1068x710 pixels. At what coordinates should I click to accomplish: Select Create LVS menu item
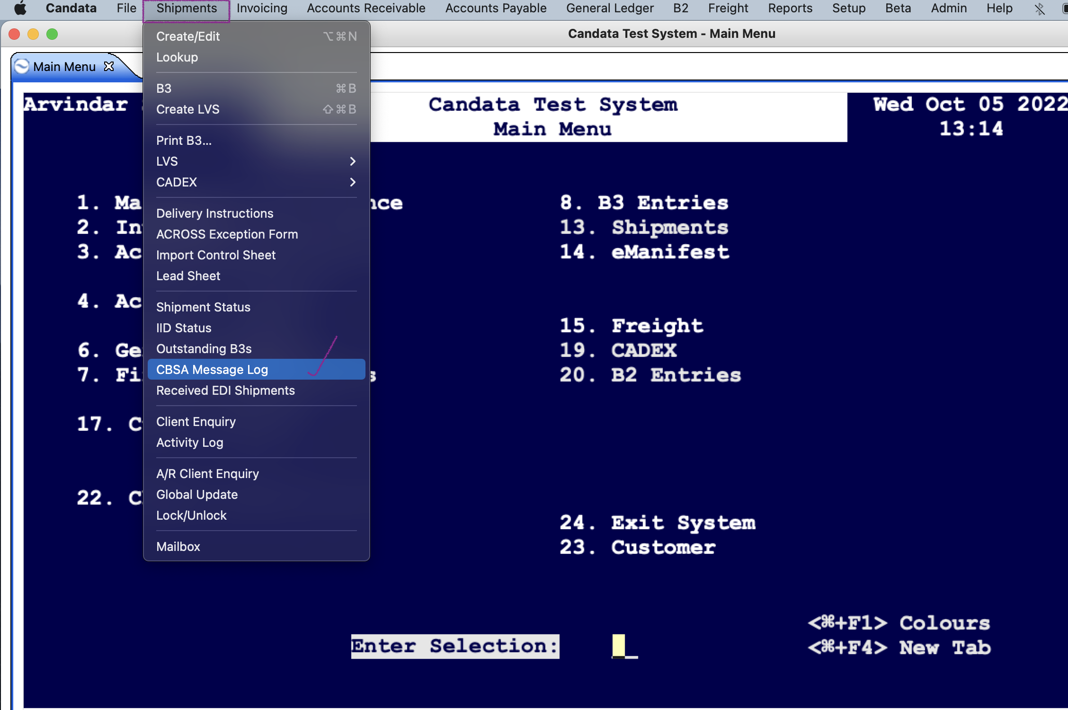point(256,109)
